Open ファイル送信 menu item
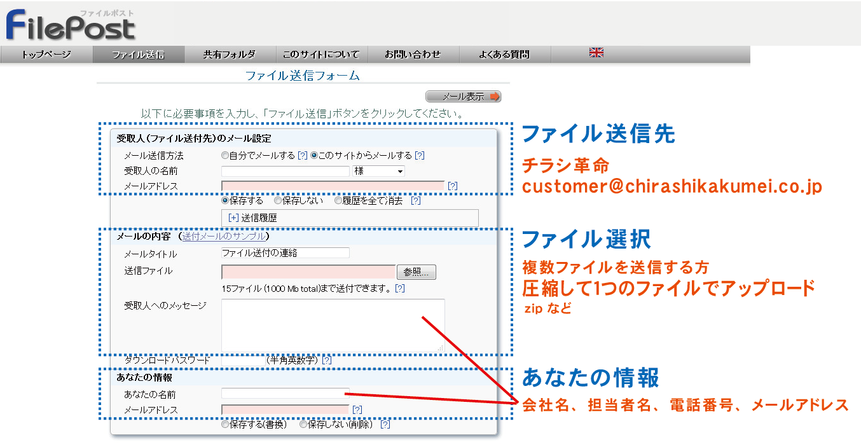This screenshot has height=447, width=861. coord(138,55)
